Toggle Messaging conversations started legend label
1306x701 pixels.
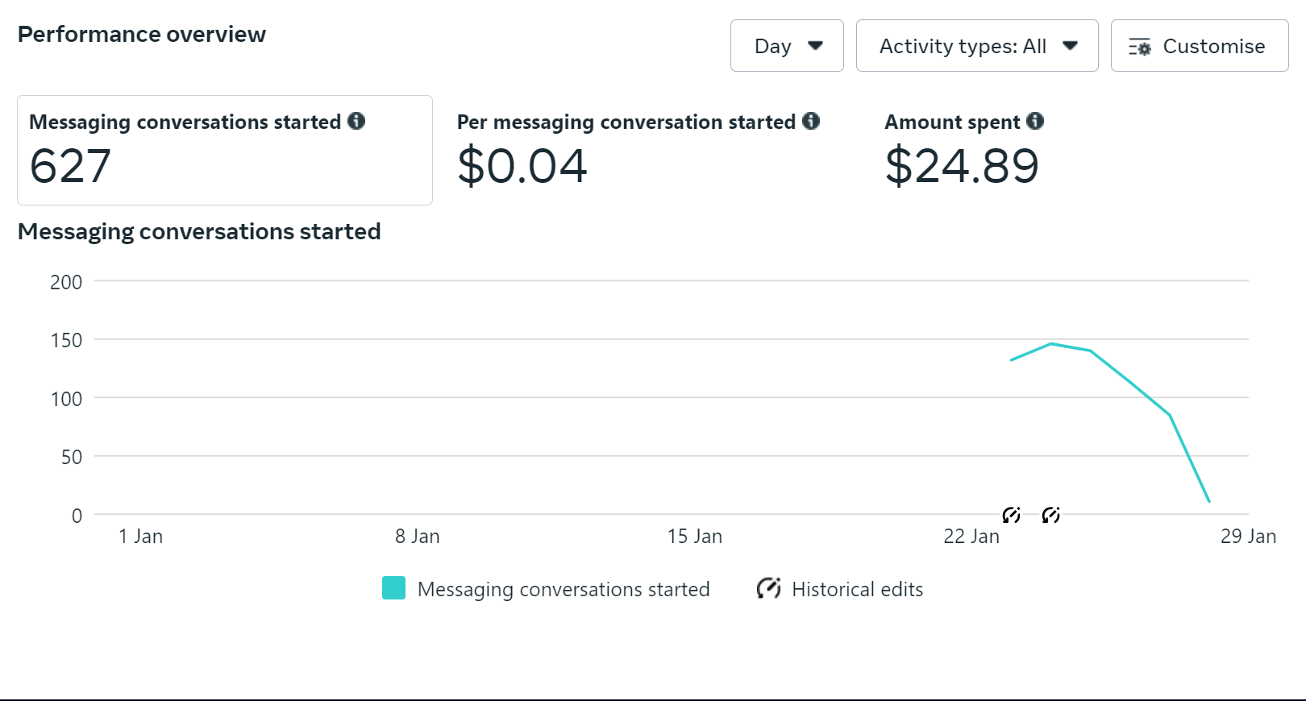[x=563, y=589]
